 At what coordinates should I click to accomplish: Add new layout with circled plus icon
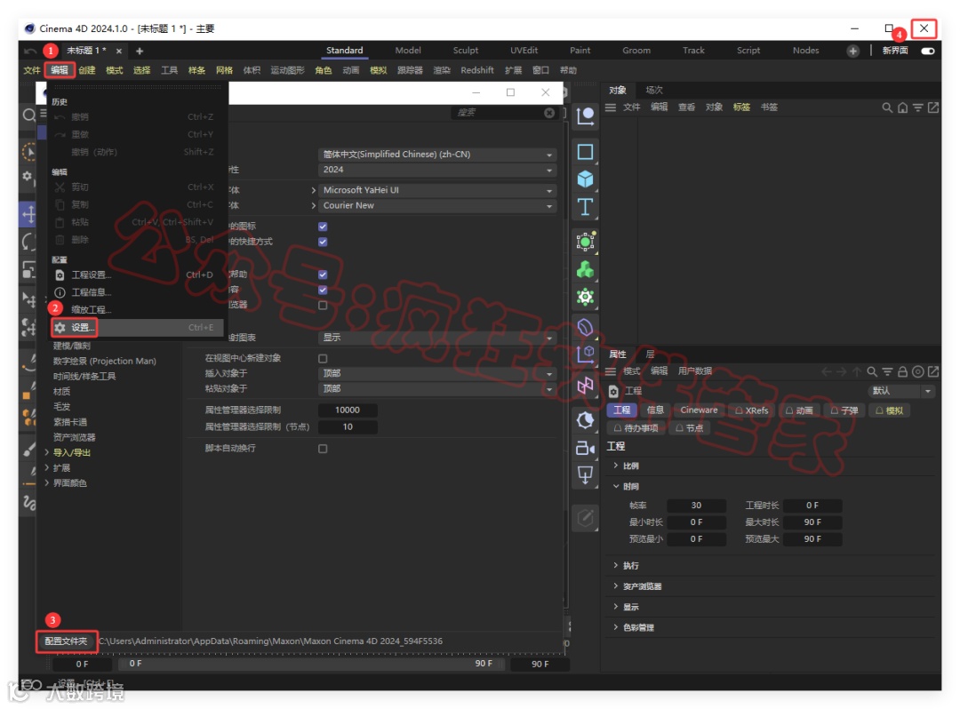click(852, 51)
